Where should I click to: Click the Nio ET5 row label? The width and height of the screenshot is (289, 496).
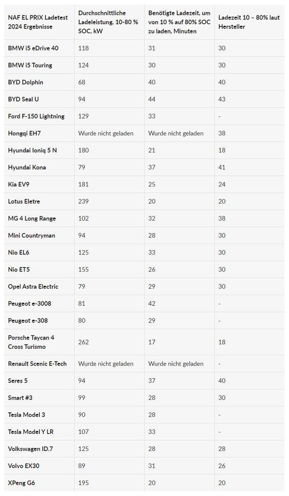(19, 270)
